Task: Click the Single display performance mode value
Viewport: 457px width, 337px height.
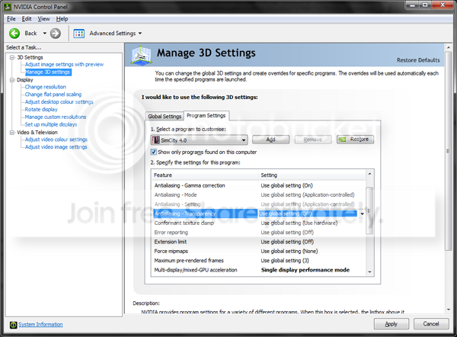Action: click(305, 270)
